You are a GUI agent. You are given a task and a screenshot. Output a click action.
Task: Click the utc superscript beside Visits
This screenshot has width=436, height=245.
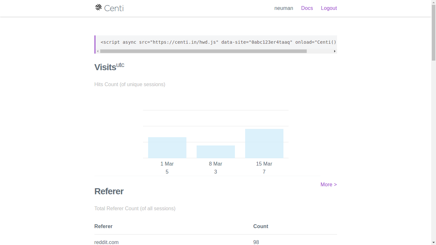120,65
